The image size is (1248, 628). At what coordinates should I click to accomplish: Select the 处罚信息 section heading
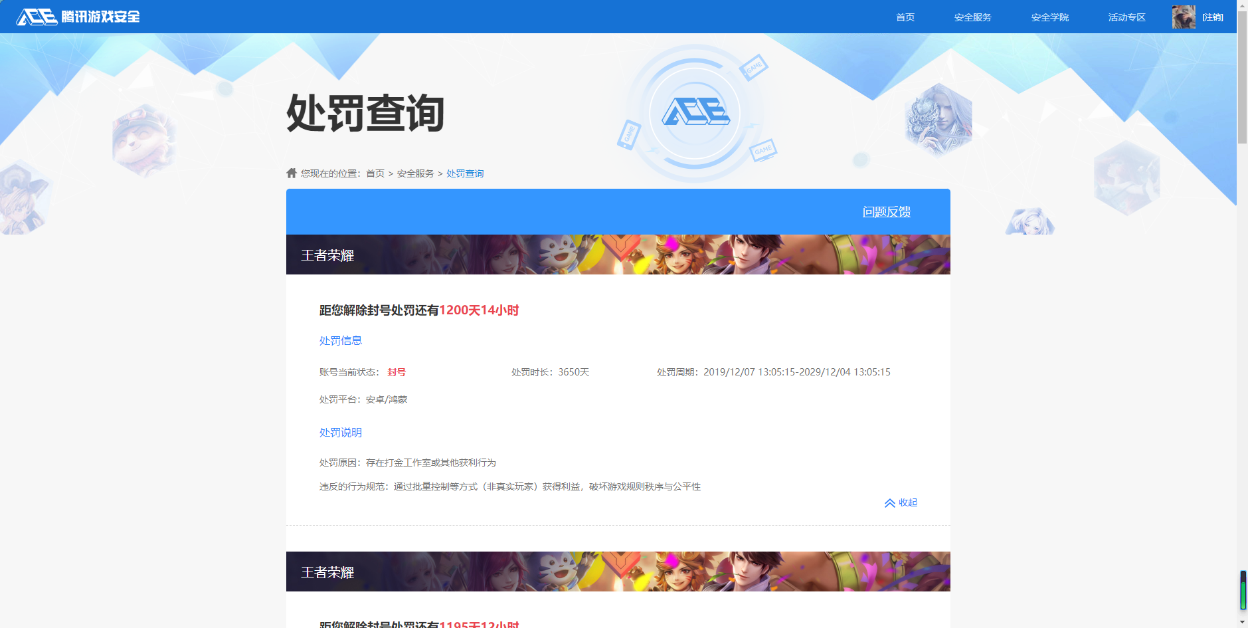point(341,341)
